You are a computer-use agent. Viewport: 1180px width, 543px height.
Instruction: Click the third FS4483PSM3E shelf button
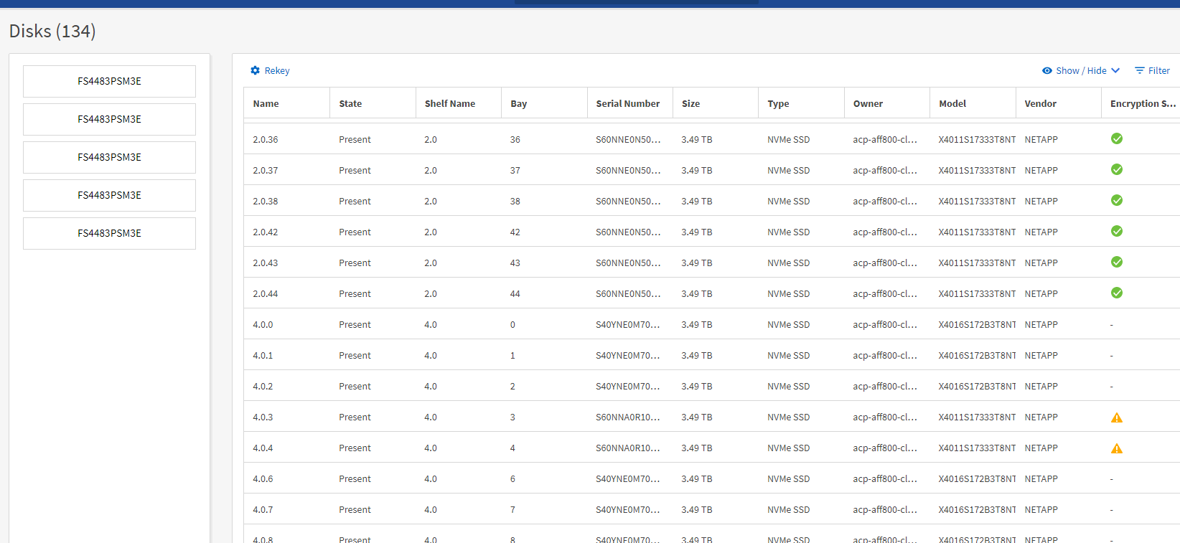(109, 157)
